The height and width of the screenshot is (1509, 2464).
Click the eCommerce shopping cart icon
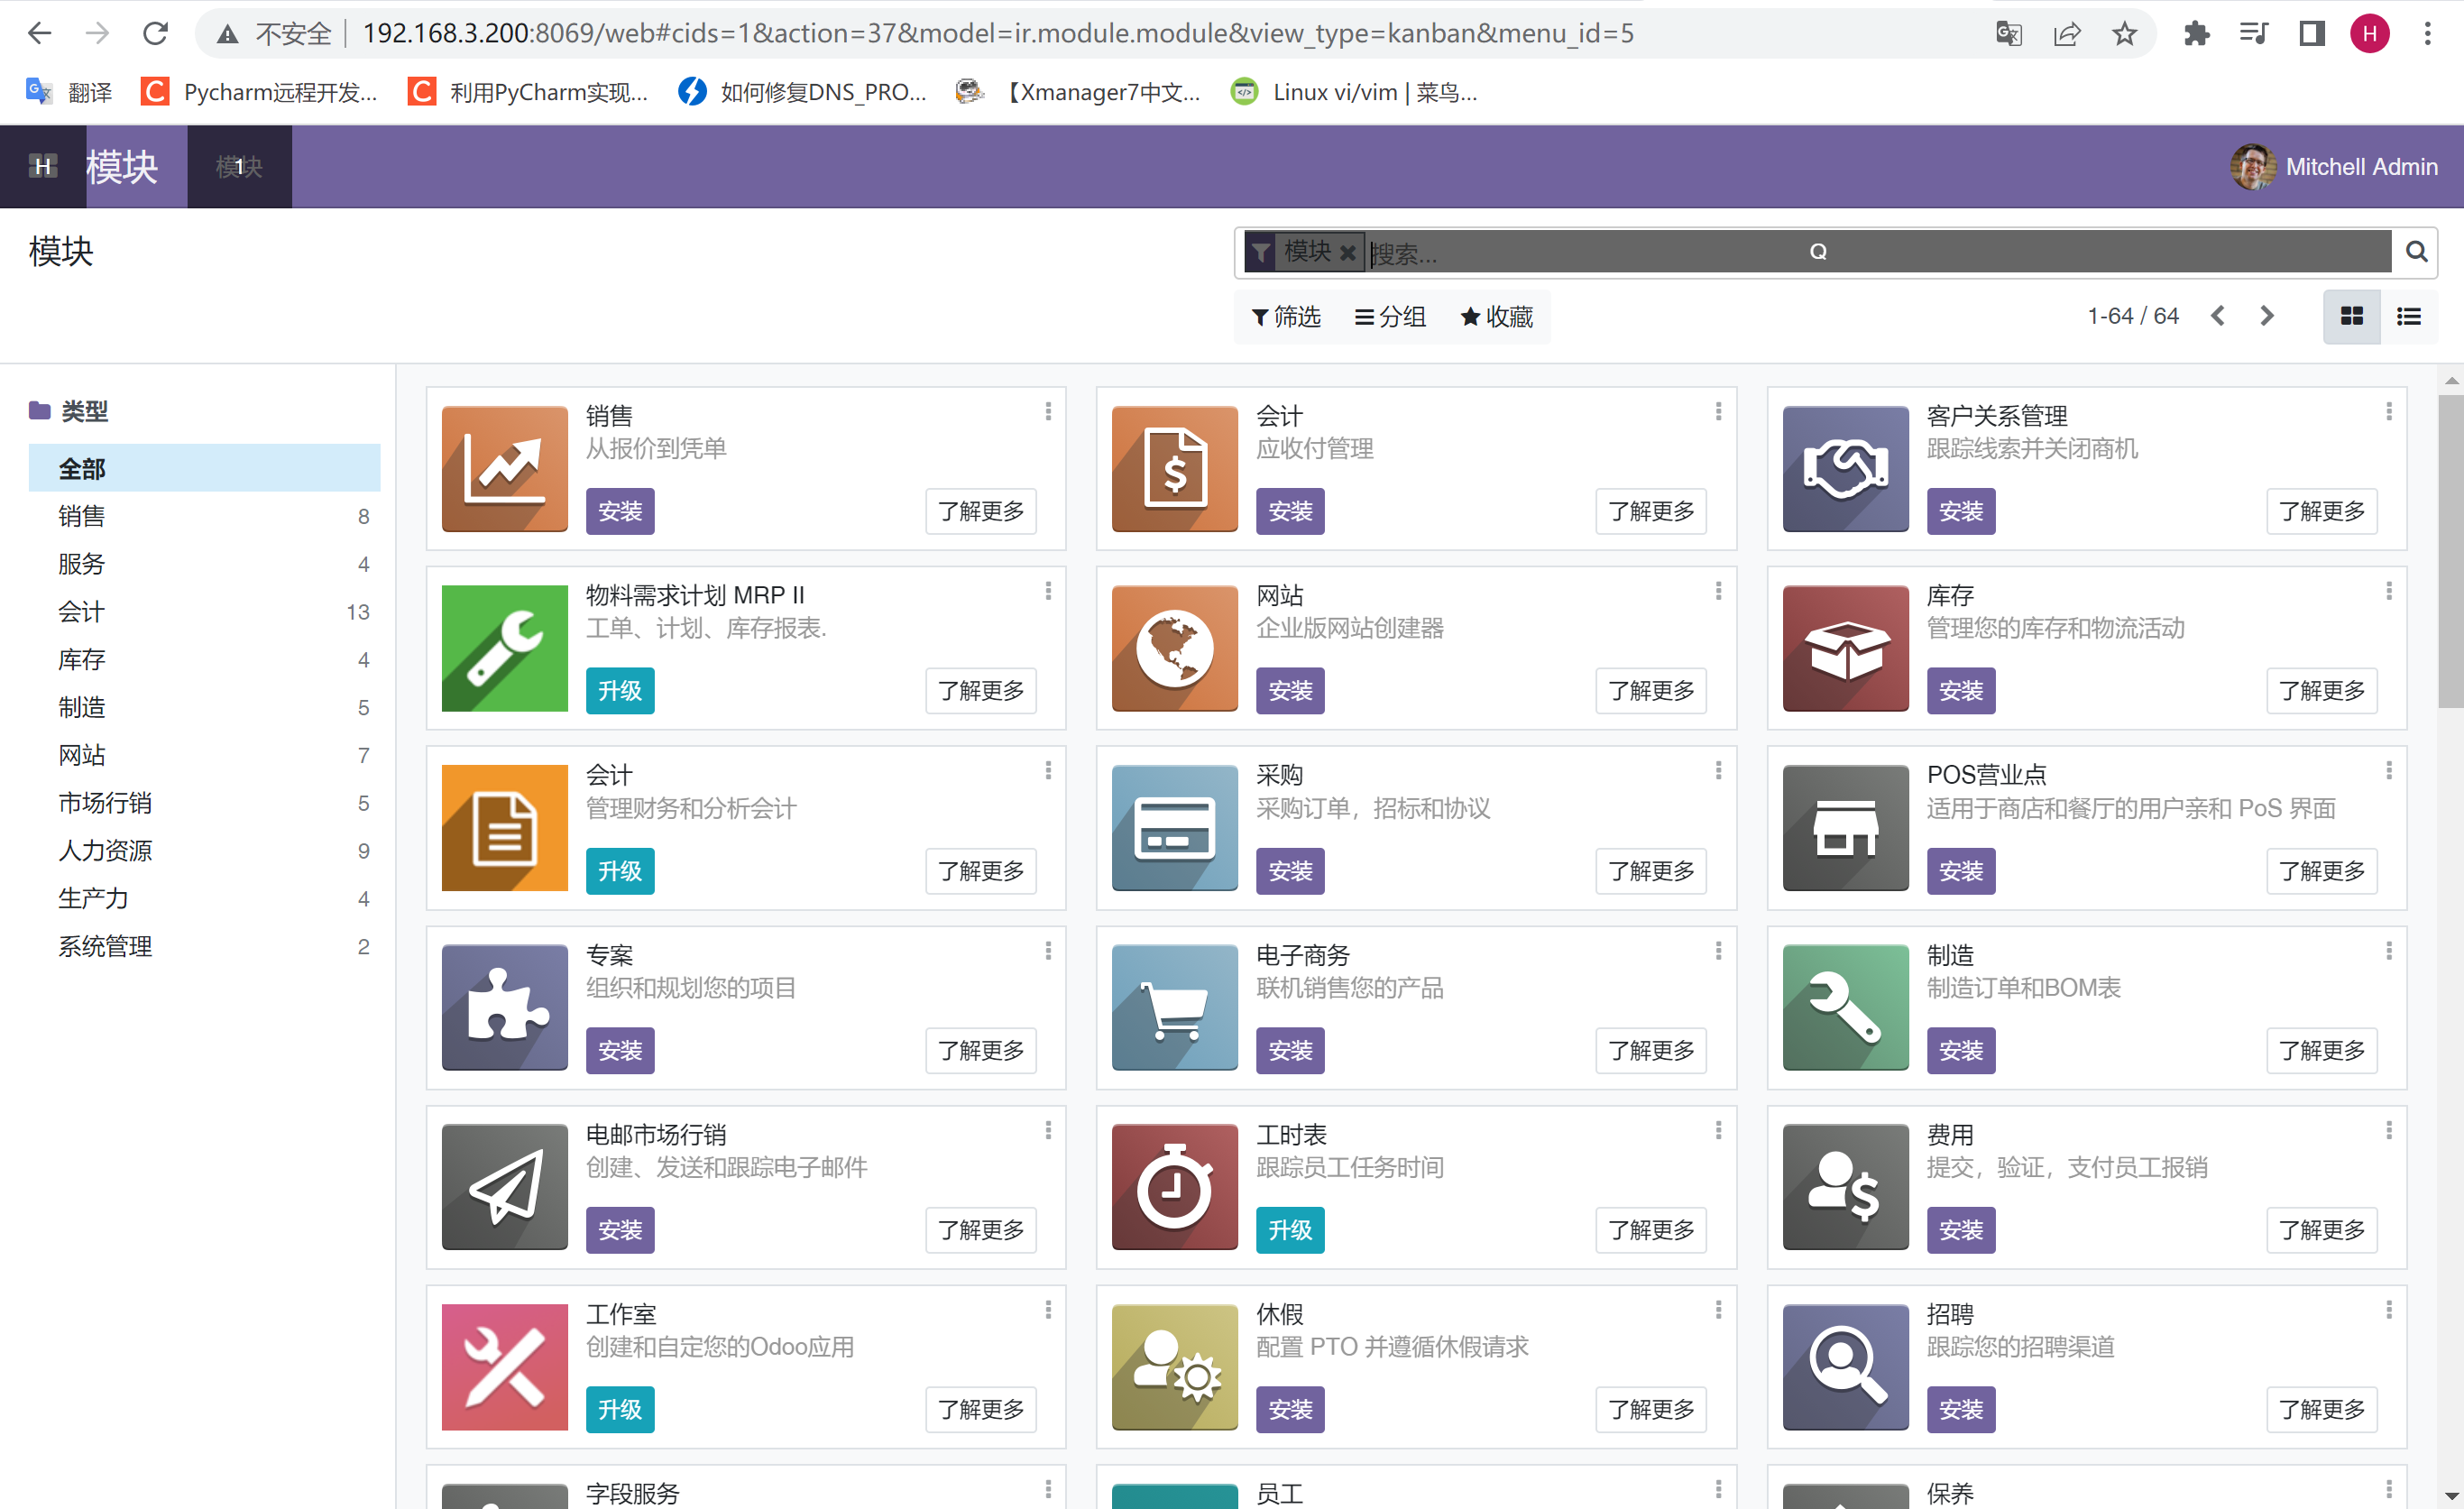coord(1174,1007)
